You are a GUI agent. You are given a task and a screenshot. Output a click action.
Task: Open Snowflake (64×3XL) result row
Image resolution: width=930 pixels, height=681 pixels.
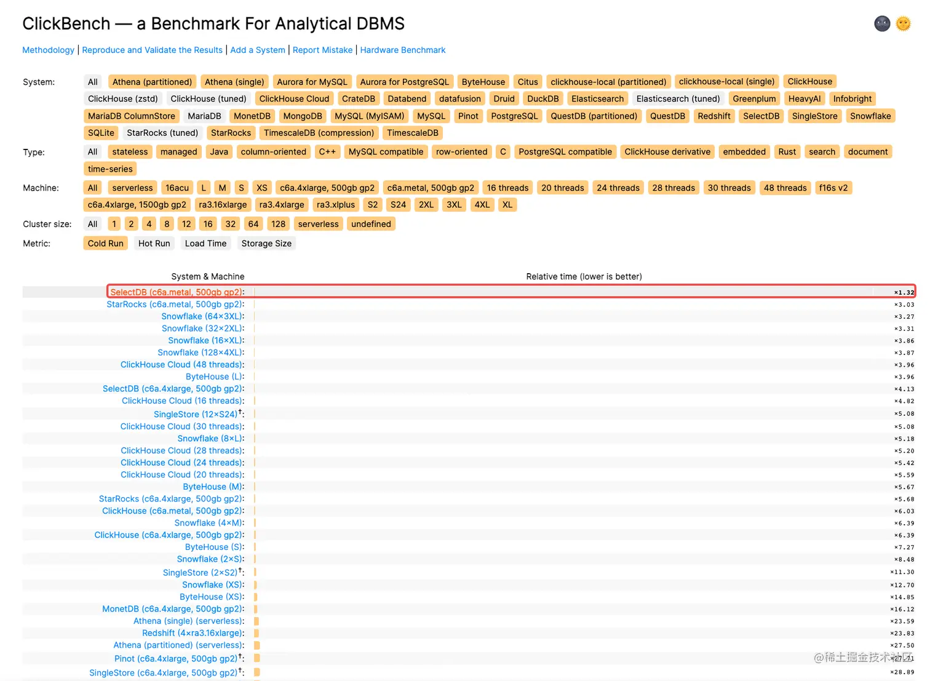pos(203,317)
